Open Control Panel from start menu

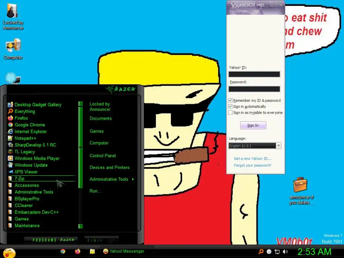point(103,156)
